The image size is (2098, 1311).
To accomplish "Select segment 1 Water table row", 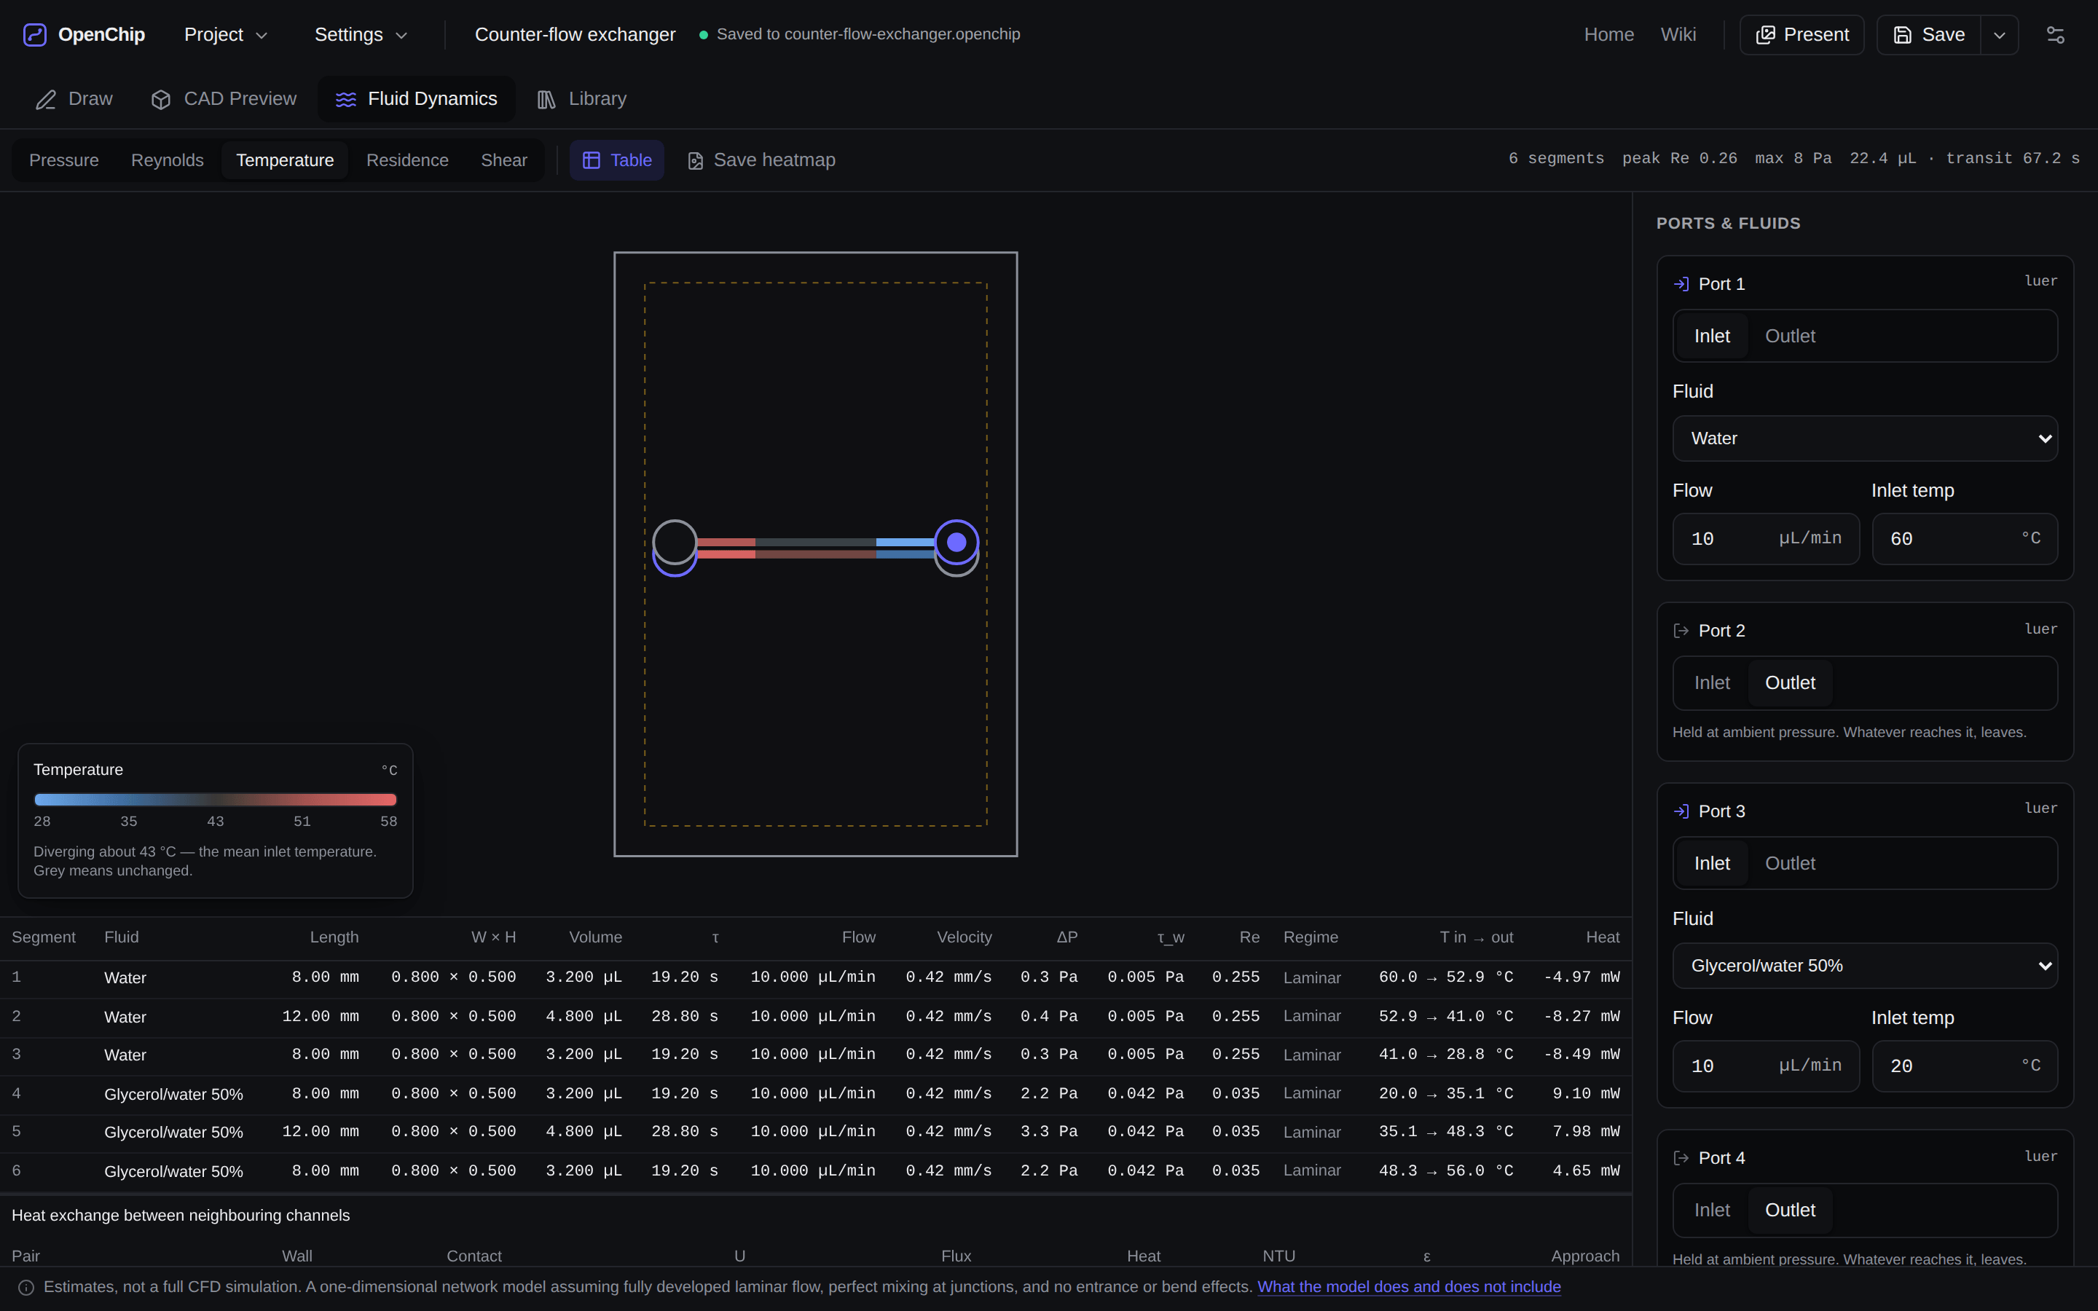I will [x=816, y=978].
